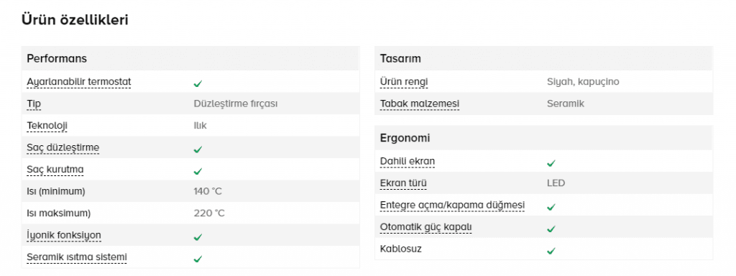
Task: Select the Ergonomi section header
Action: [543, 138]
